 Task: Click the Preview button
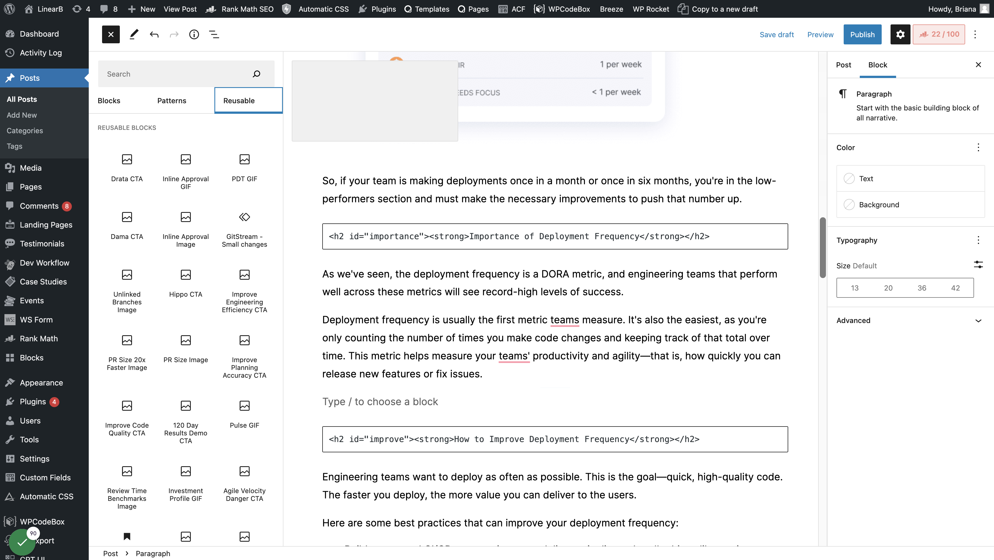820,34
